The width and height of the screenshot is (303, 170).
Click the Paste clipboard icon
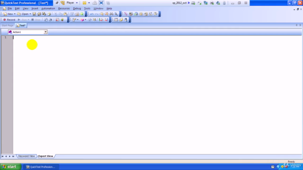pyautogui.click(x=65, y=14)
